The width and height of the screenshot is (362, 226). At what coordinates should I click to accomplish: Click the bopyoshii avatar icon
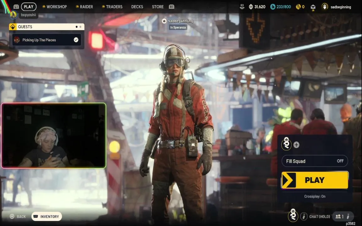click(13, 15)
